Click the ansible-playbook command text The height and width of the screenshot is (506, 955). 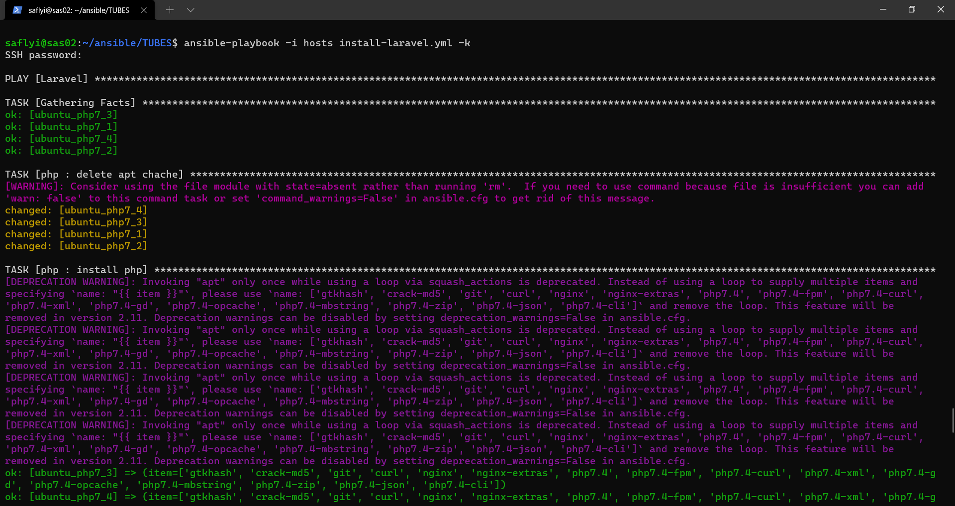(327, 43)
